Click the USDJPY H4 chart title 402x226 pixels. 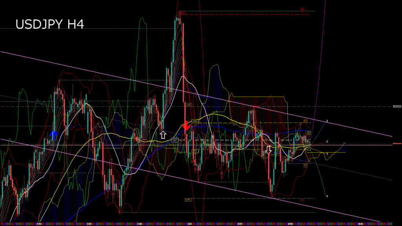click(49, 24)
